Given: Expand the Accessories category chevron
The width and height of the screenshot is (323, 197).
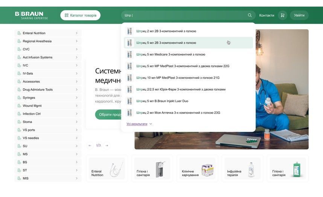Looking at the screenshot, I should click(76, 82).
